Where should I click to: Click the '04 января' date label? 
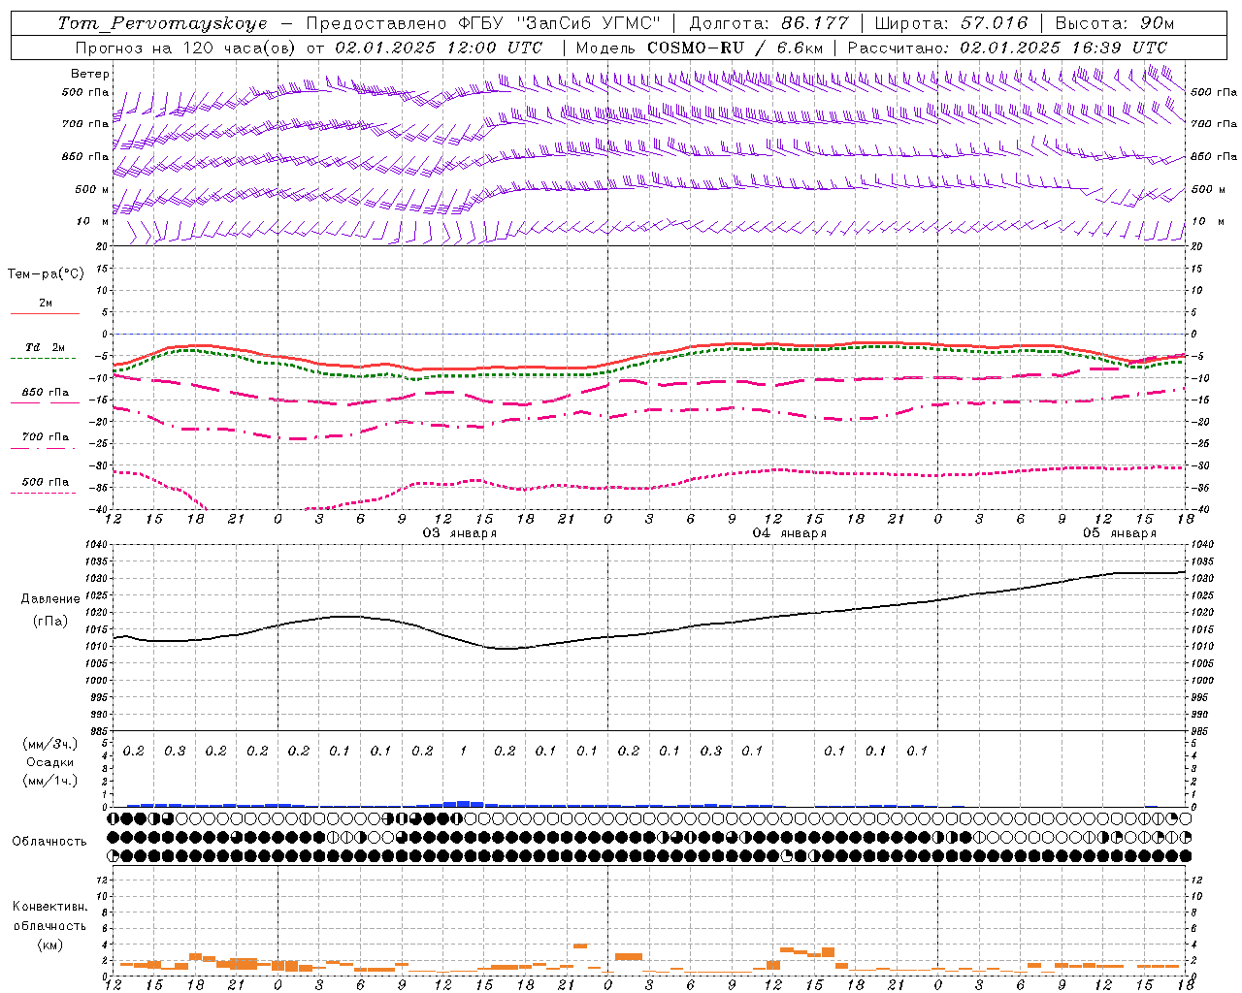point(790,533)
